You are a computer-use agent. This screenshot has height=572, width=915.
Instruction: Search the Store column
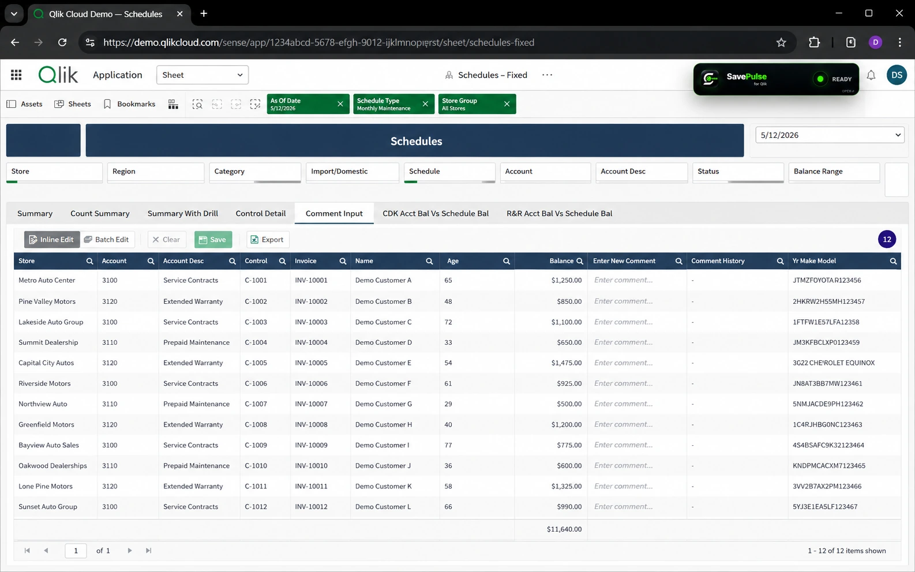coord(89,261)
